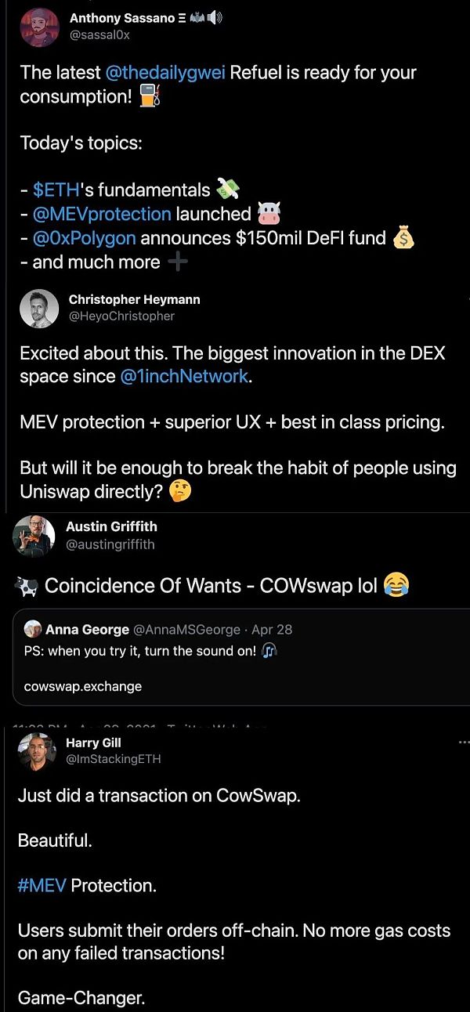Viewport: 470px width, 1012px height.
Task: Select the #MEV hashtag
Action: click(x=42, y=886)
